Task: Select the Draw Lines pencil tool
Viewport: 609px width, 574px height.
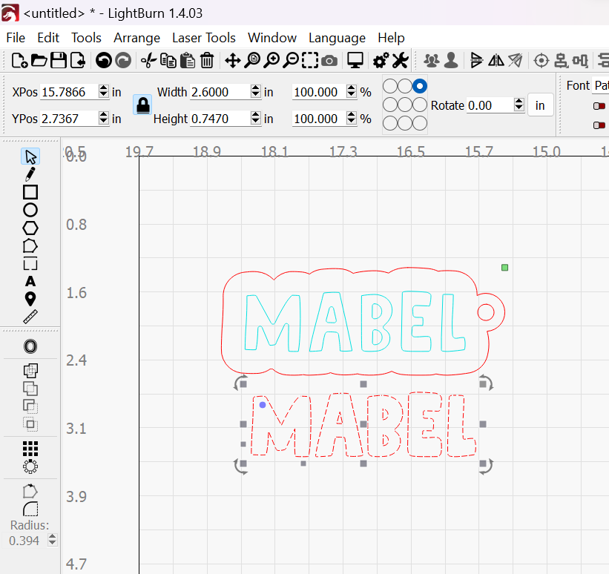Action: coord(30,174)
